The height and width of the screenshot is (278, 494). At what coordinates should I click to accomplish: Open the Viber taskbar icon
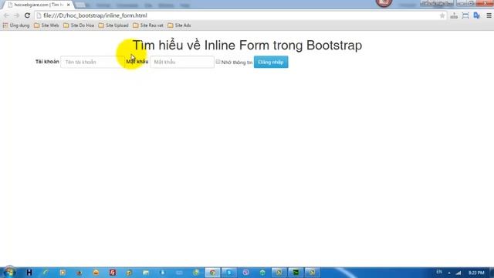click(245, 273)
